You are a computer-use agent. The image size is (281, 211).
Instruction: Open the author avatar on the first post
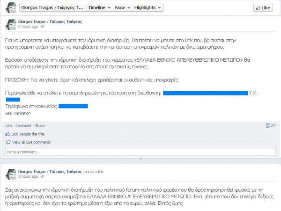(11, 24)
